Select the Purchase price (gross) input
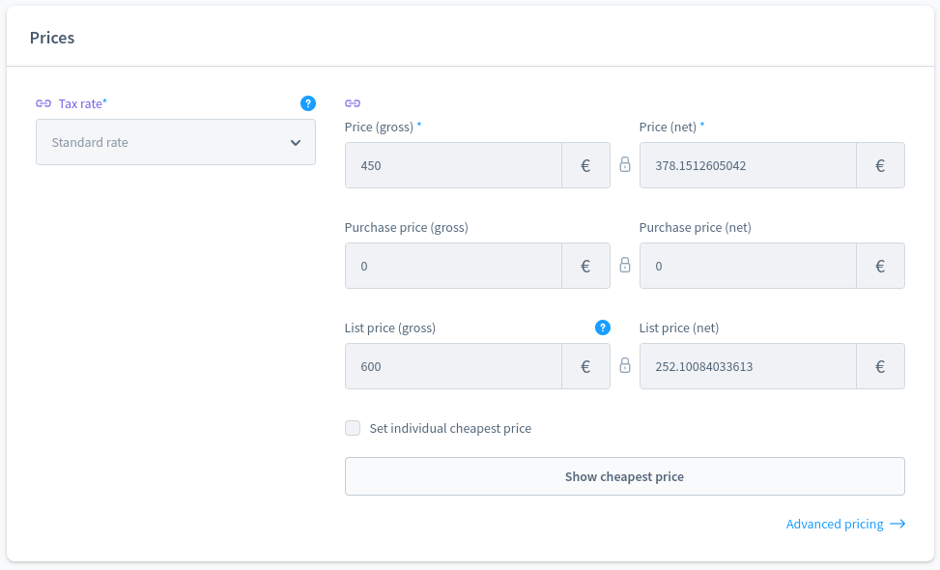 point(453,266)
